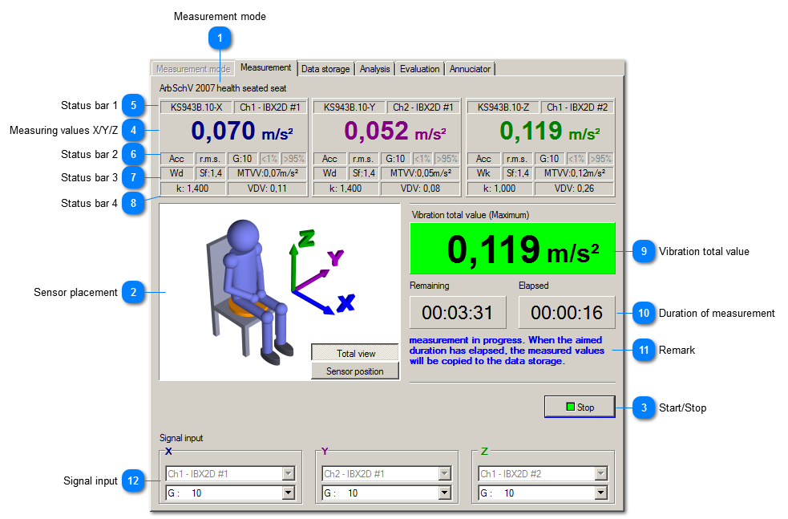Click the Sf:1,4 indicator in X status bar

(210, 172)
